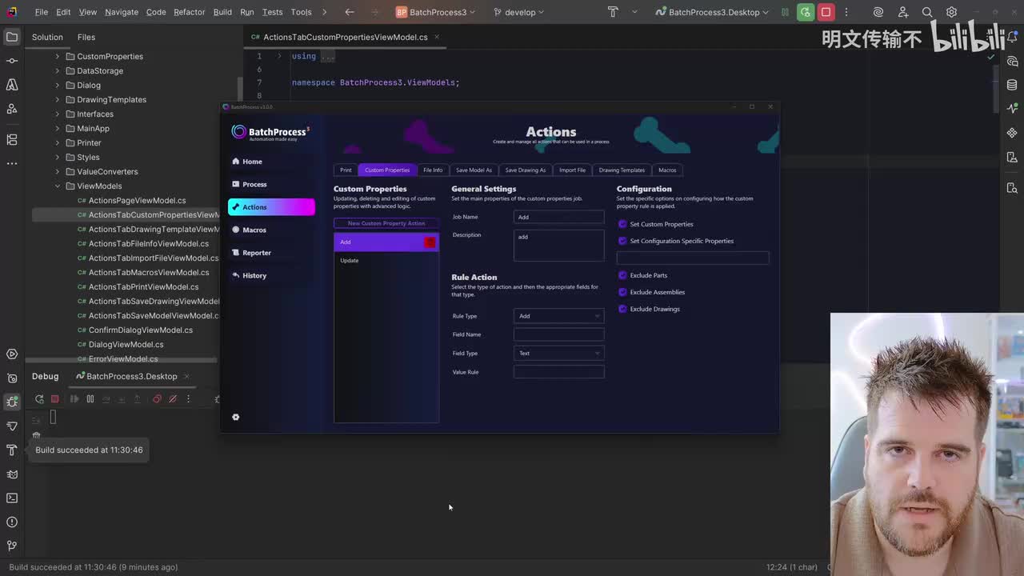Click Mute Breakpoints icon in Debug toolbar
The width and height of the screenshot is (1024, 576).
tap(173, 399)
